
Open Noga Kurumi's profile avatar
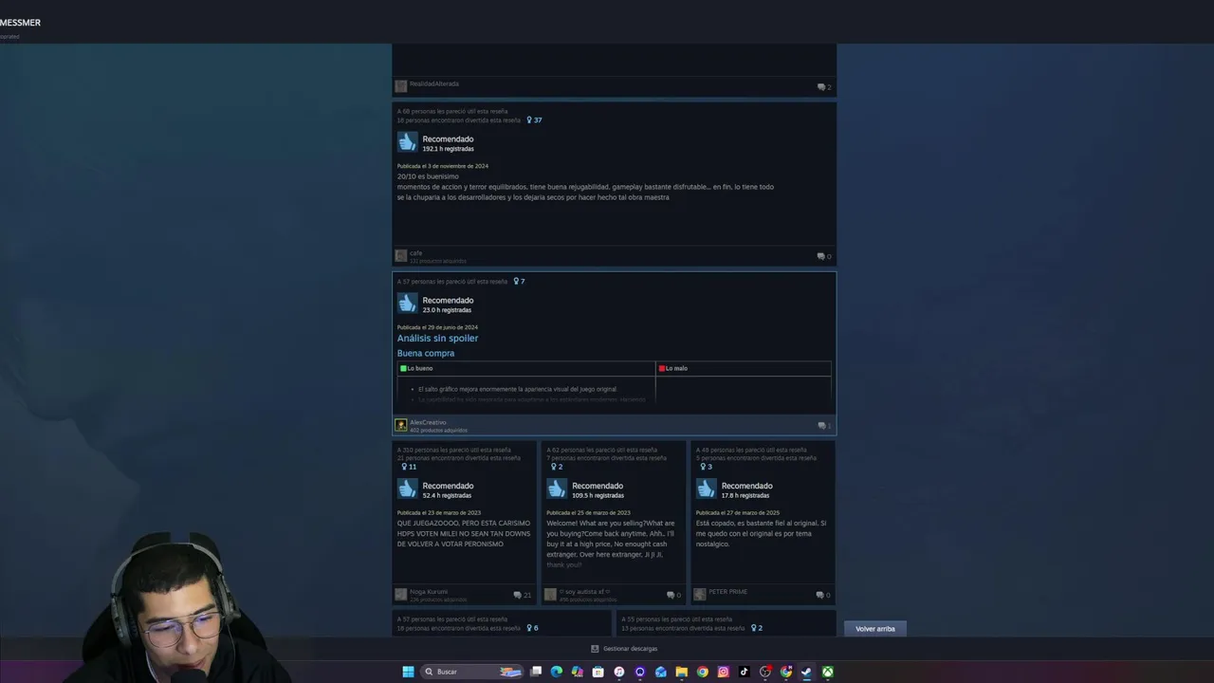point(401,594)
